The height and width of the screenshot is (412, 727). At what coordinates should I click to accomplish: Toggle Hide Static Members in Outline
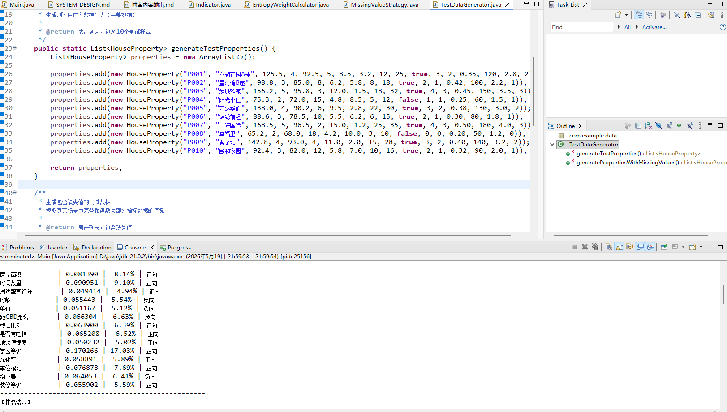pos(669,126)
